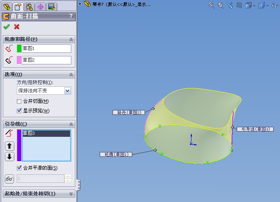Collapse the 选项 section
Screen dimensions: 280x202
[71, 74]
